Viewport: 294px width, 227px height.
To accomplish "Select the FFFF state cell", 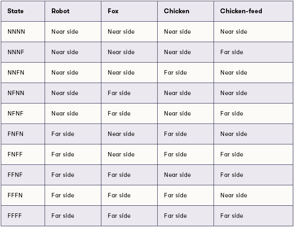I will coord(23,216).
